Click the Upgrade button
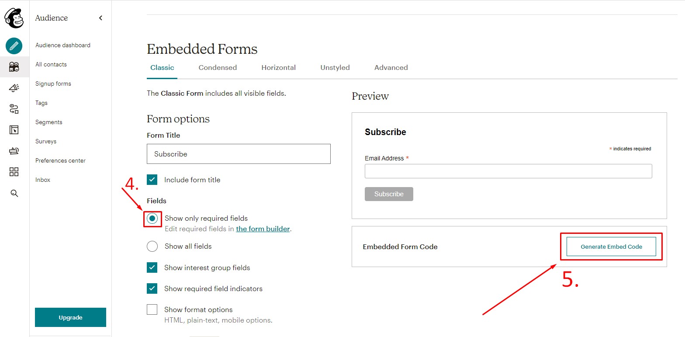The image size is (685, 337). point(70,317)
